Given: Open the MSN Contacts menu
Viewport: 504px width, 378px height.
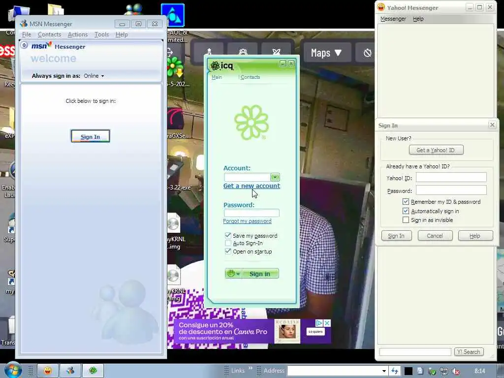Looking at the screenshot, I should point(50,34).
